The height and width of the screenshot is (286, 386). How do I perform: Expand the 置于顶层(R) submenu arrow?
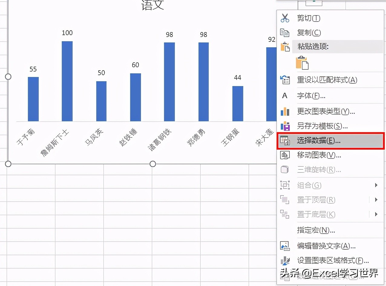[x=376, y=200]
